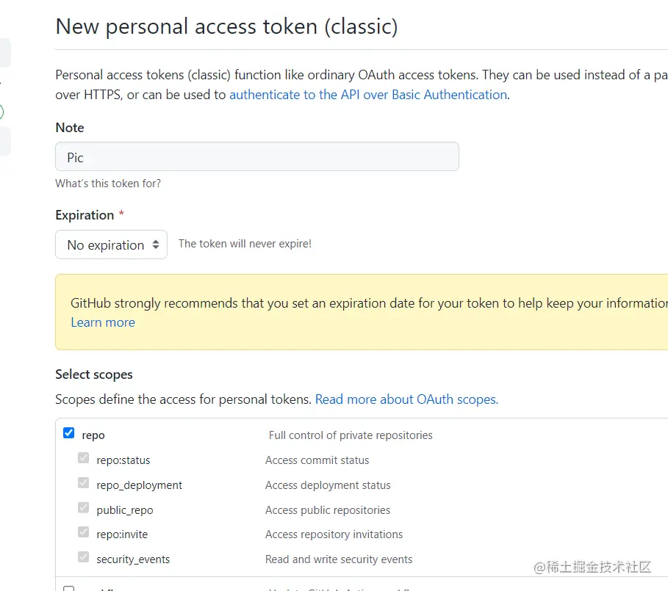The width and height of the screenshot is (668, 591).
Task: Select the lower gray sidebar item at left edge
Action: click(x=4, y=140)
